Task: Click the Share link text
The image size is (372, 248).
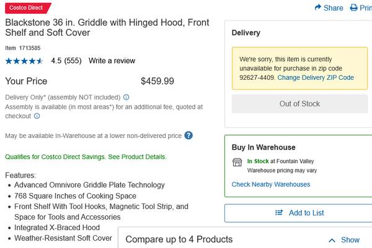Action: (334, 8)
